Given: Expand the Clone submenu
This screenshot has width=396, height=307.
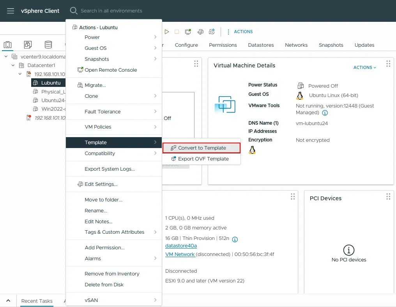Looking at the screenshot, I should [114, 96].
